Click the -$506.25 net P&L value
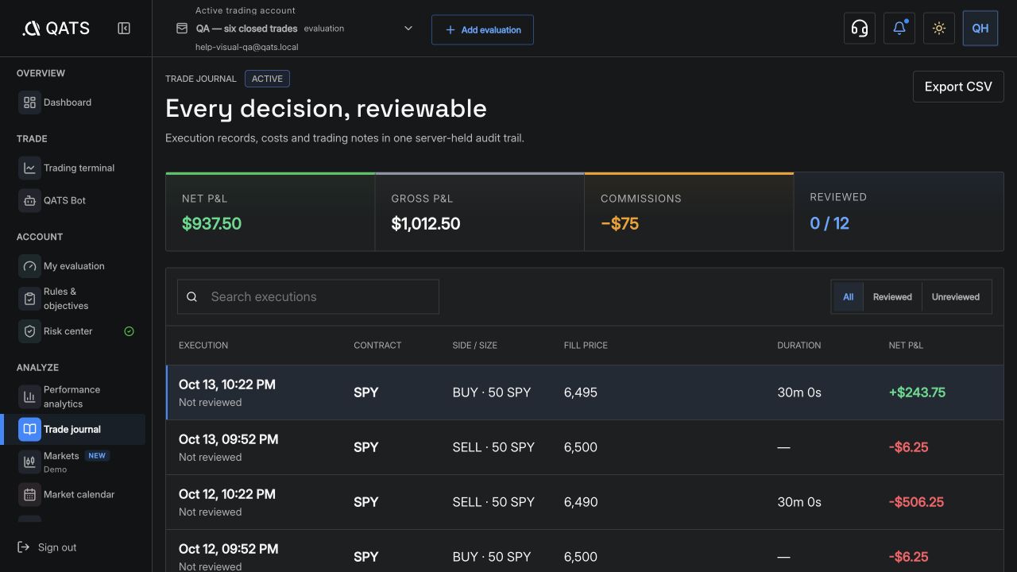1017x572 pixels. [x=916, y=502]
